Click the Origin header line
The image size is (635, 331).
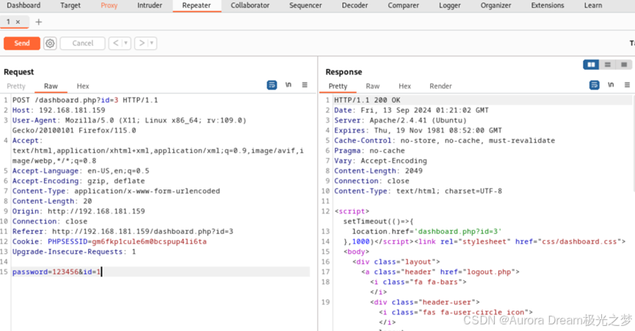(79, 211)
